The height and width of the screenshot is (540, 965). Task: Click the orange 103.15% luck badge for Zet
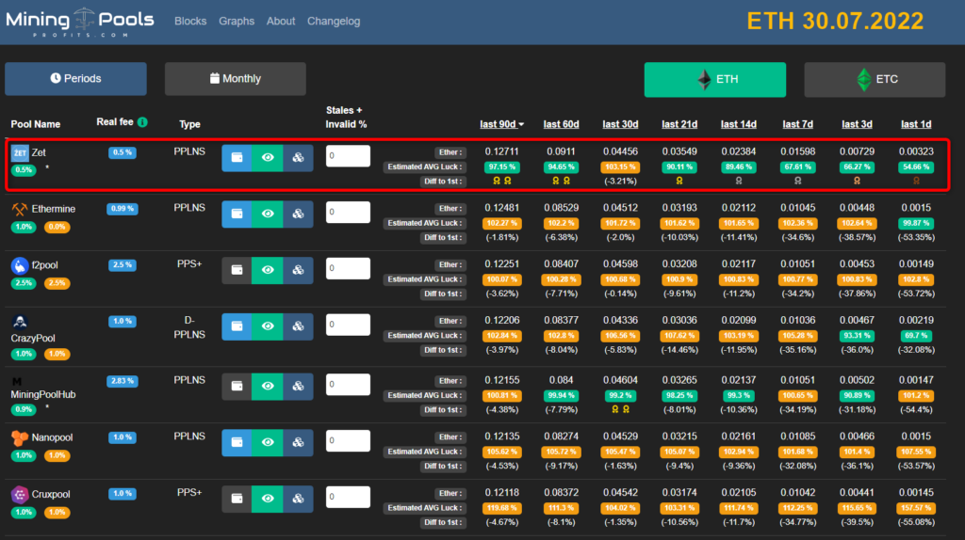coord(621,167)
